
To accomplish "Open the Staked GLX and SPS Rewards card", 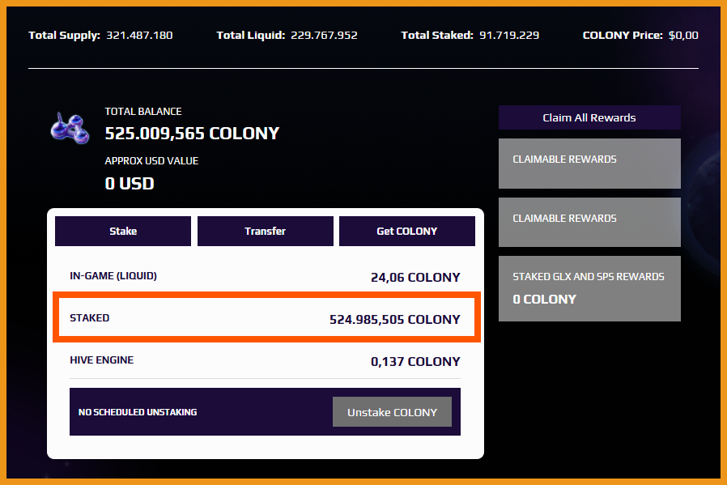I will click(589, 288).
